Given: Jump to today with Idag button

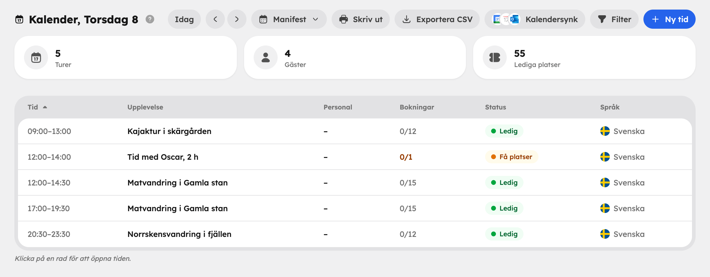Looking at the screenshot, I should 184,19.
